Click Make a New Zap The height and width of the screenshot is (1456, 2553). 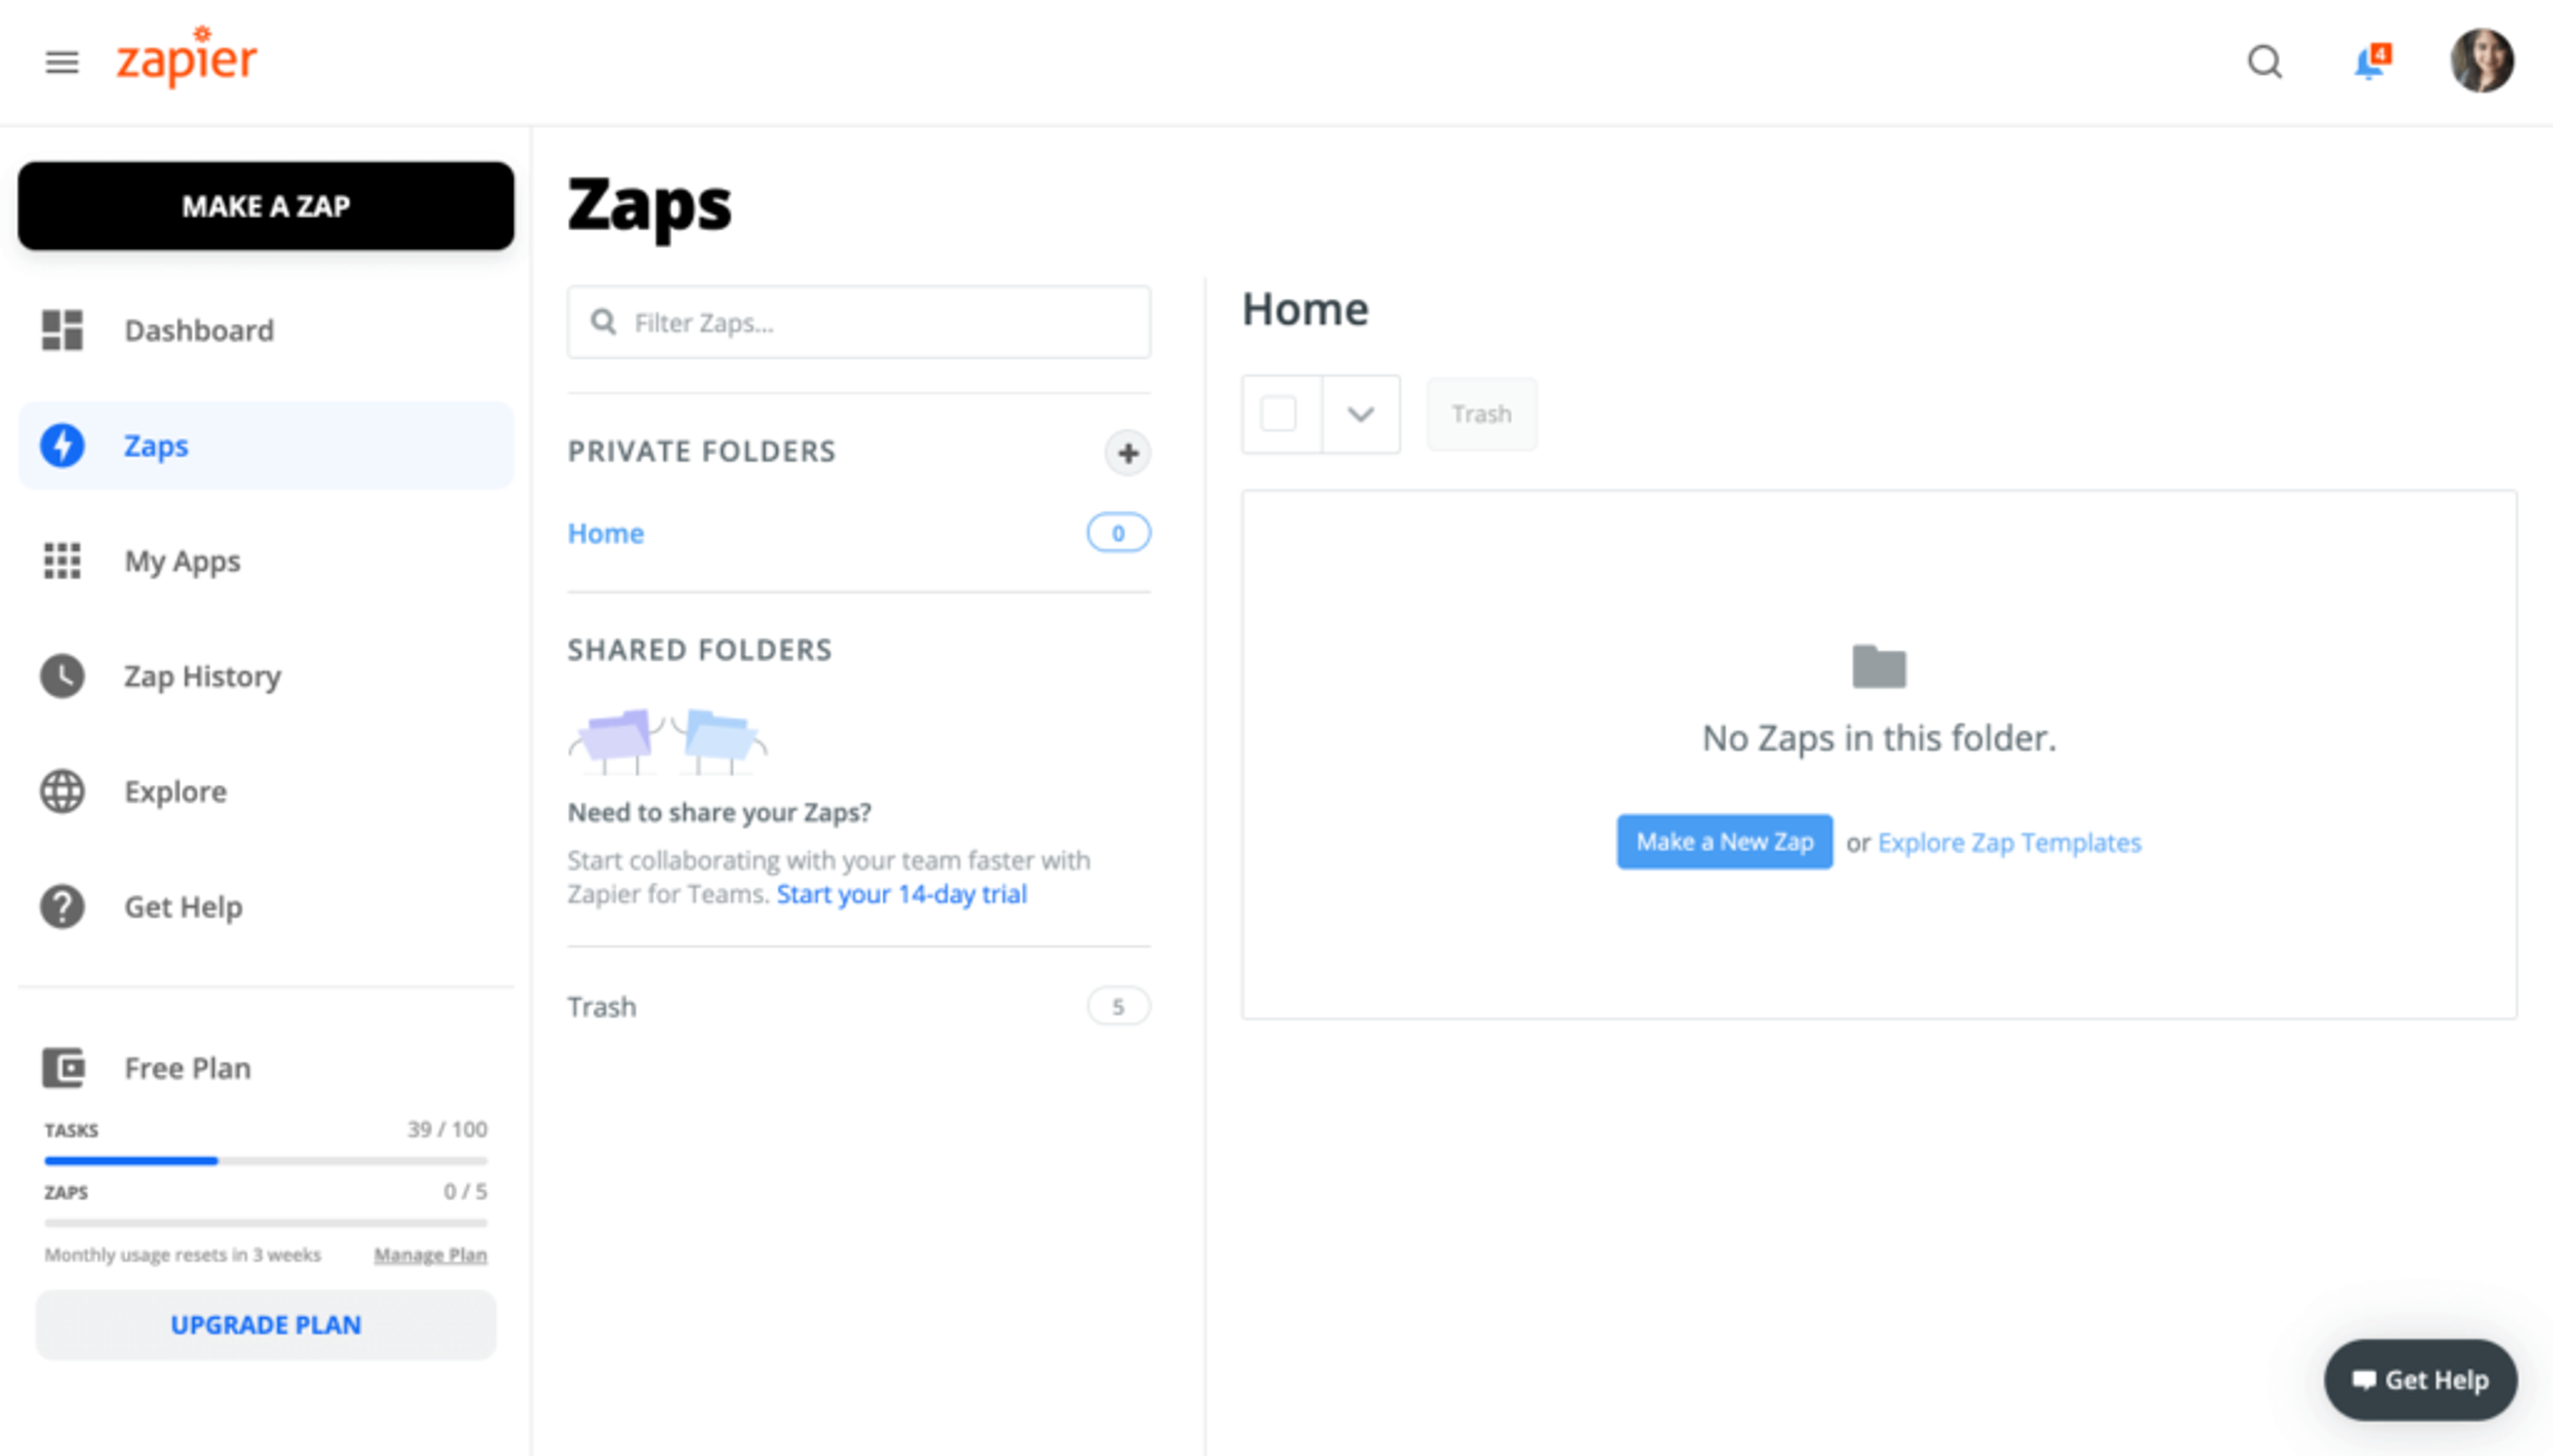click(x=1724, y=841)
